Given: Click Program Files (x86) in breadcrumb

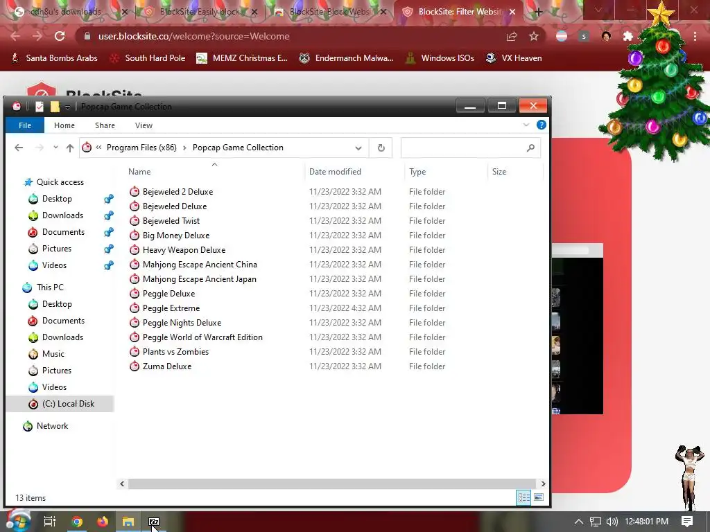Looking at the screenshot, I should (x=141, y=148).
